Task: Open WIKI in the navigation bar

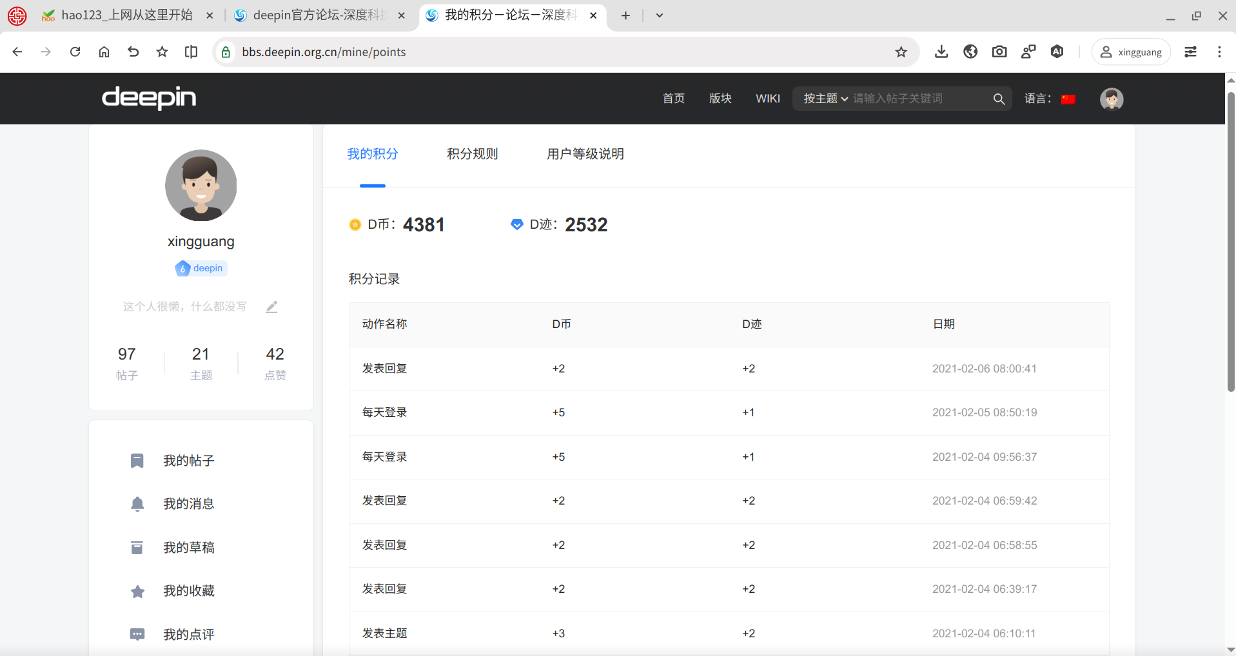Action: (x=768, y=99)
